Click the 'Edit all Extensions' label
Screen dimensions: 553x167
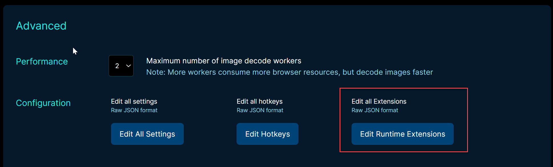point(379,101)
